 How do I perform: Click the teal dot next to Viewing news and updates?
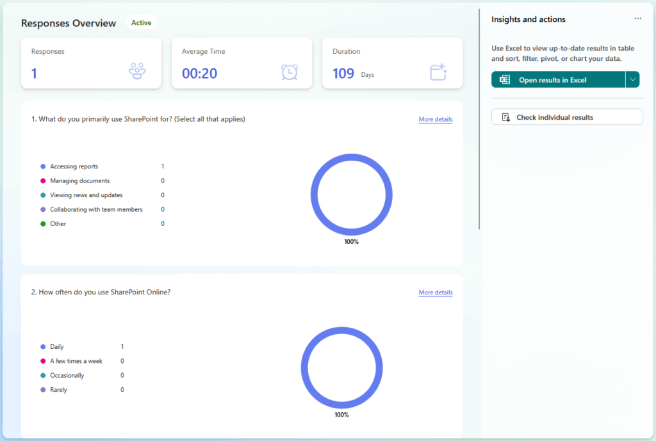tap(43, 195)
